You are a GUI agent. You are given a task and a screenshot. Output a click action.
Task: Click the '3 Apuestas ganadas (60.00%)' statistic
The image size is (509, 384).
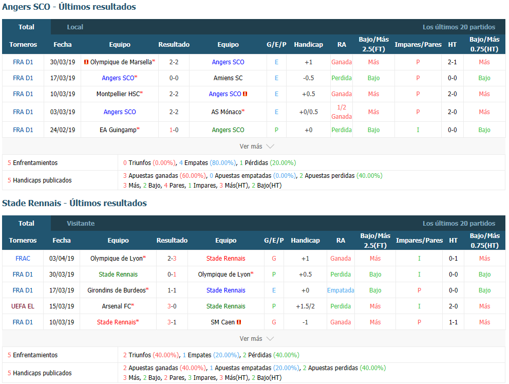pyautogui.click(x=164, y=175)
